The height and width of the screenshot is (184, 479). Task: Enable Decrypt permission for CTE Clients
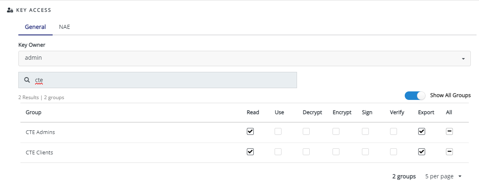[x=306, y=152]
